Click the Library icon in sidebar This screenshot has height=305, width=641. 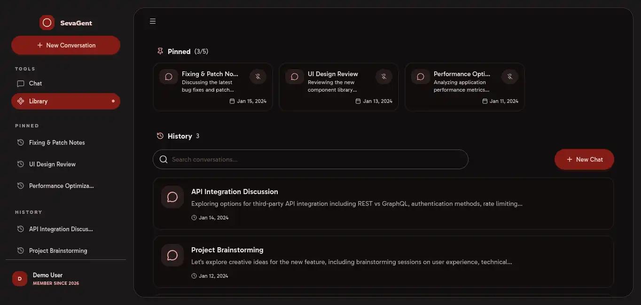click(x=21, y=101)
